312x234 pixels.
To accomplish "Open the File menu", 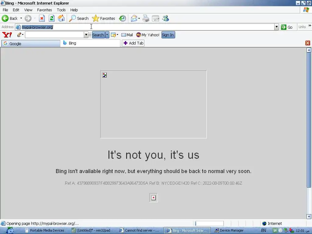I will tap(5, 10).
